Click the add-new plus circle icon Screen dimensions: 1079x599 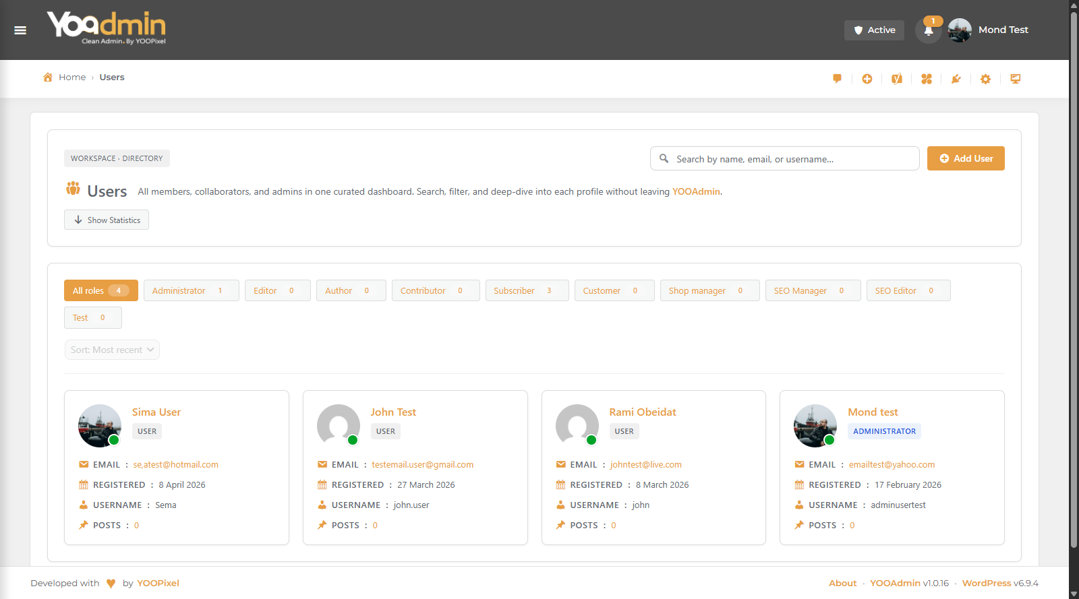[x=867, y=79]
